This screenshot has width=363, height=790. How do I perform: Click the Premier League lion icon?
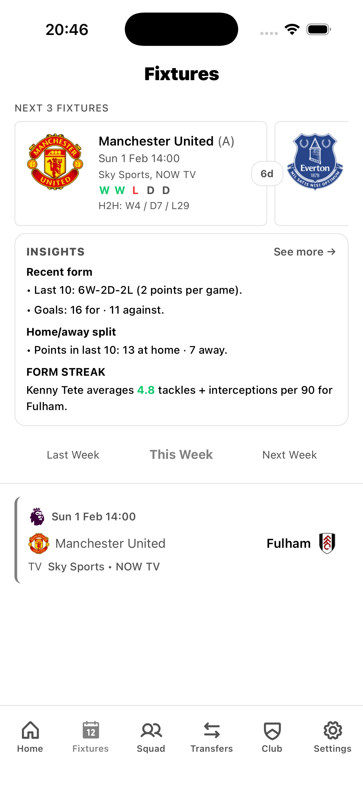(x=37, y=516)
